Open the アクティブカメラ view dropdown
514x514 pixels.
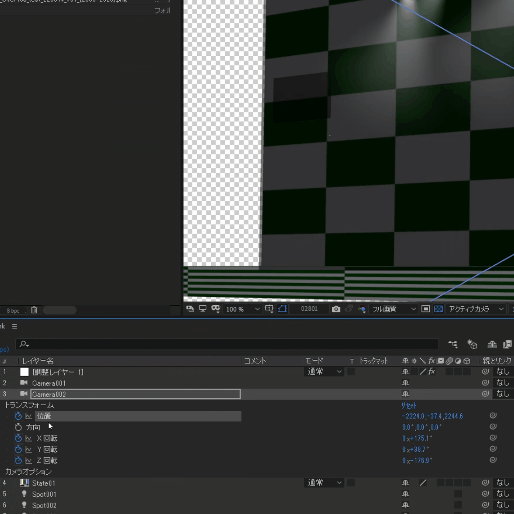point(476,309)
